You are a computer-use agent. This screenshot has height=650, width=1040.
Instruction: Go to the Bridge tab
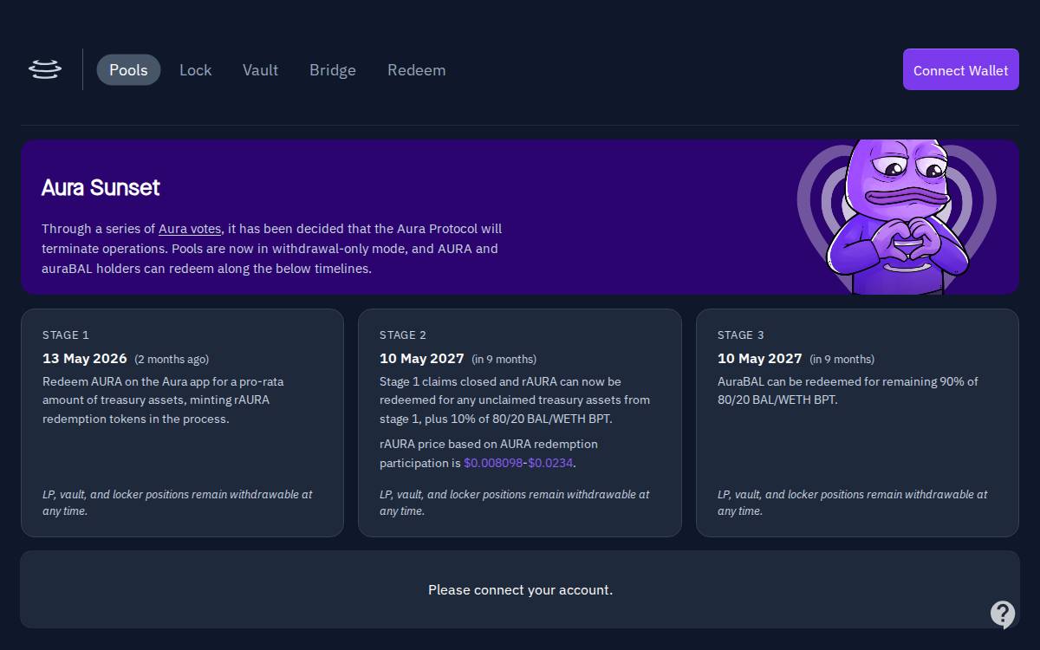[x=333, y=70]
